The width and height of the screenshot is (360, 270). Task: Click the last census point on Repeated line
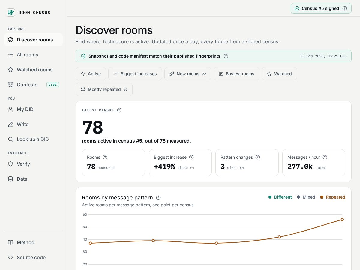click(x=342, y=220)
